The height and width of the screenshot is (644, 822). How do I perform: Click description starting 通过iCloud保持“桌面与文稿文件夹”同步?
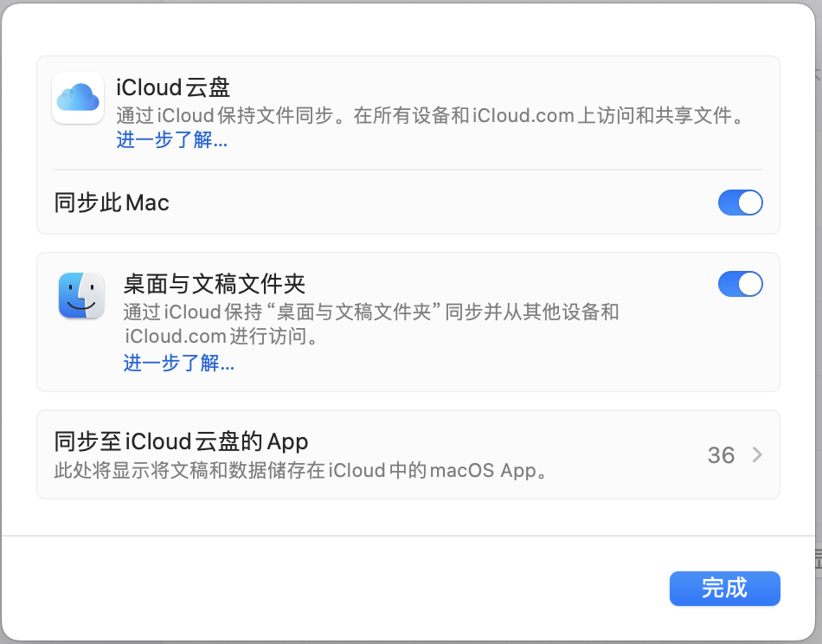[x=371, y=312]
